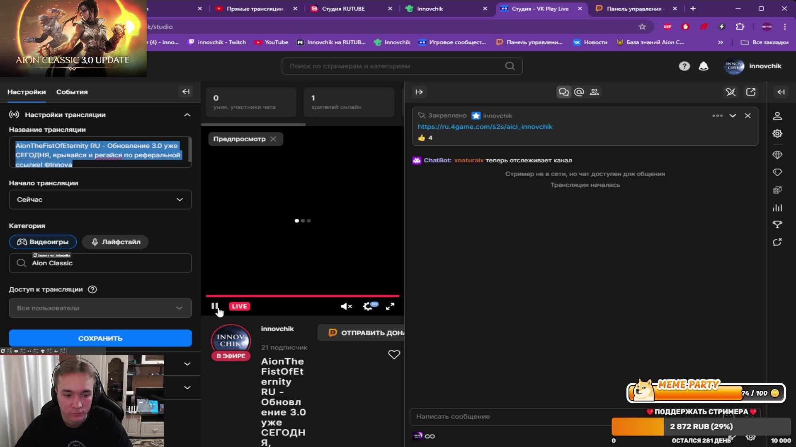Open player quality settings gear
Screen dimensions: 796x447
(x=368, y=306)
